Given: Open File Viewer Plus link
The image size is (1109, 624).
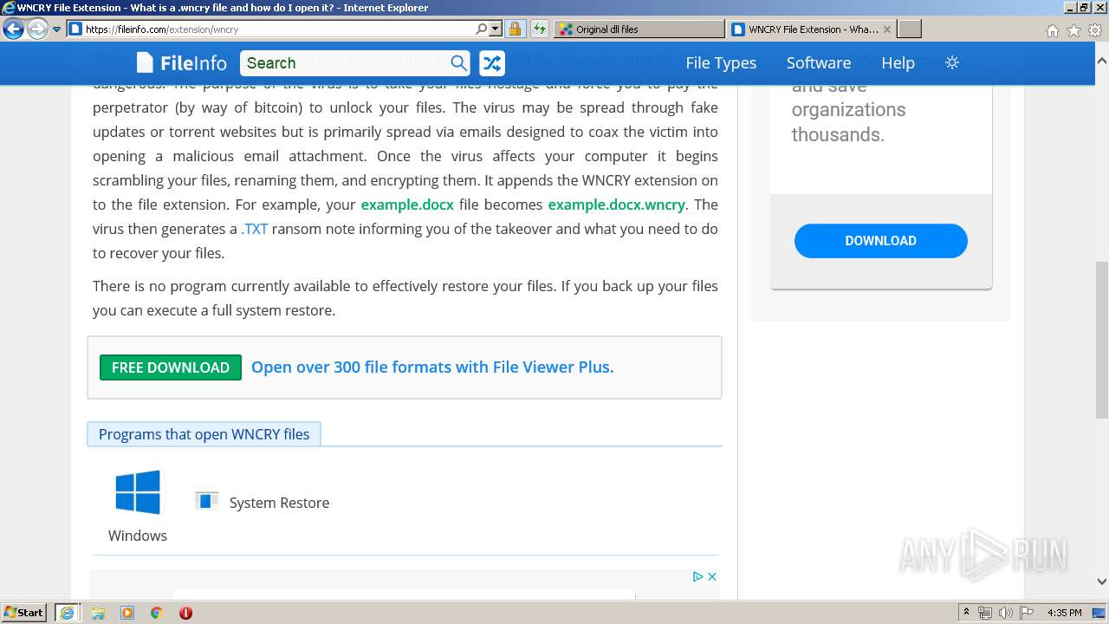Looking at the screenshot, I should [432, 367].
